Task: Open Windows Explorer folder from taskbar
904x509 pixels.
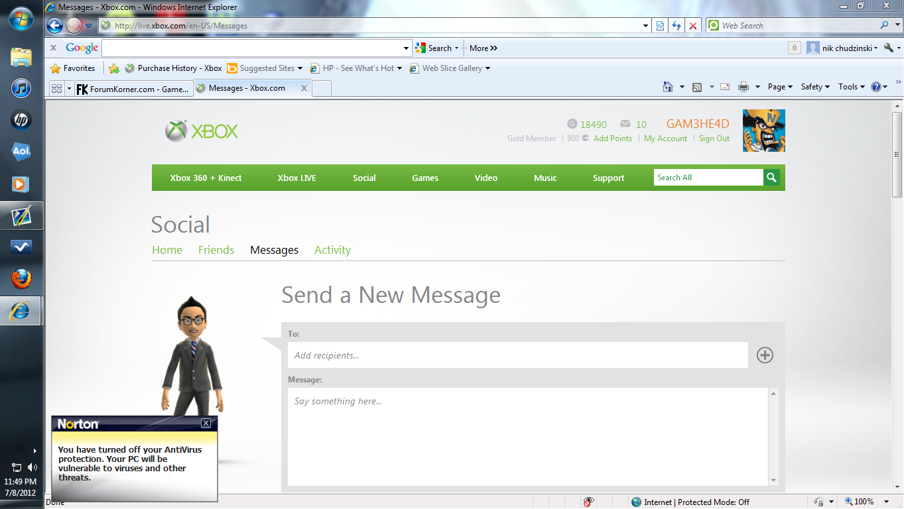Action: pyautogui.click(x=21, y=57)
